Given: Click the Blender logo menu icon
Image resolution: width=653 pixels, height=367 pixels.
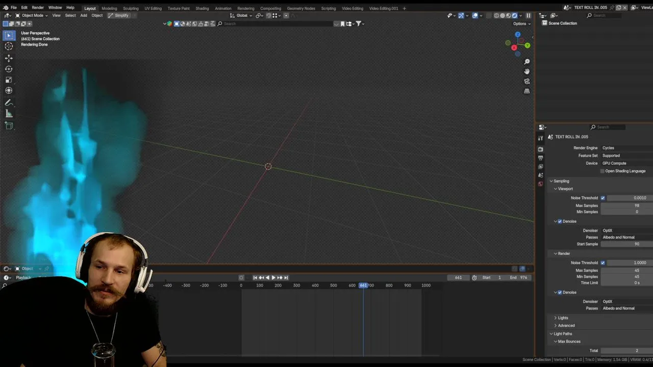Looking at the screenshot, I should tap(6, 8).
